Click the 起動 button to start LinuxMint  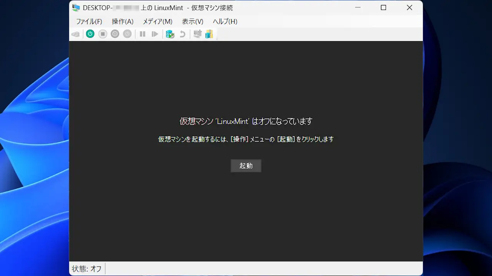[246, 166]
